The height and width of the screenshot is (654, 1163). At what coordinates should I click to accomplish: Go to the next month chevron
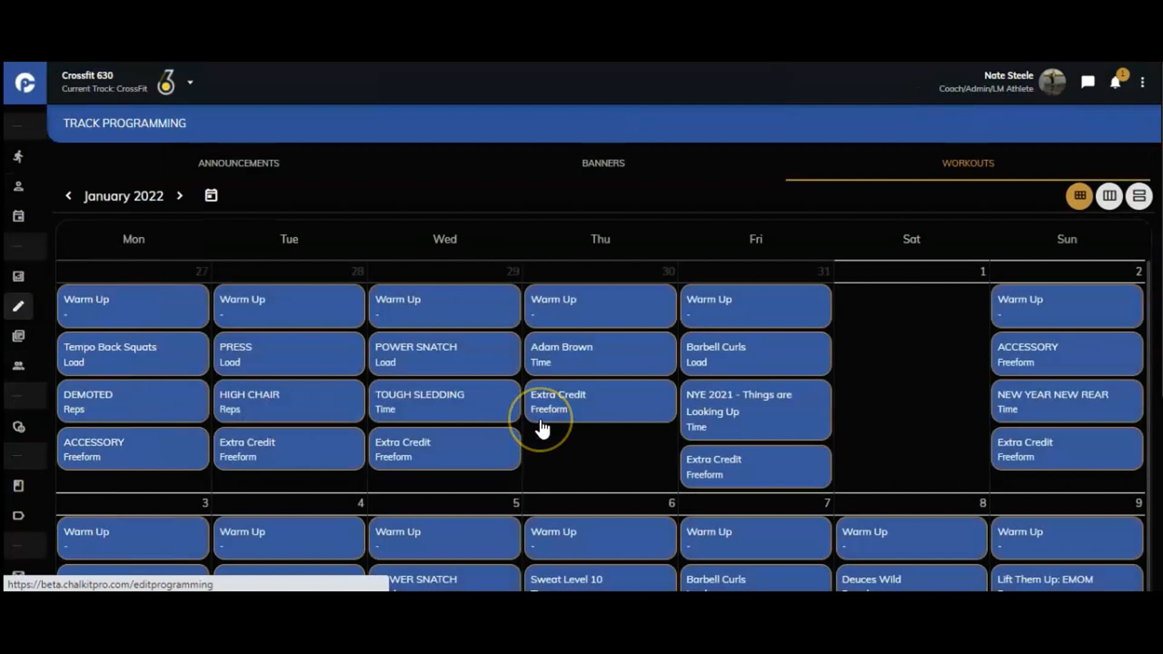pyautogui.click(x=180, y=196)
